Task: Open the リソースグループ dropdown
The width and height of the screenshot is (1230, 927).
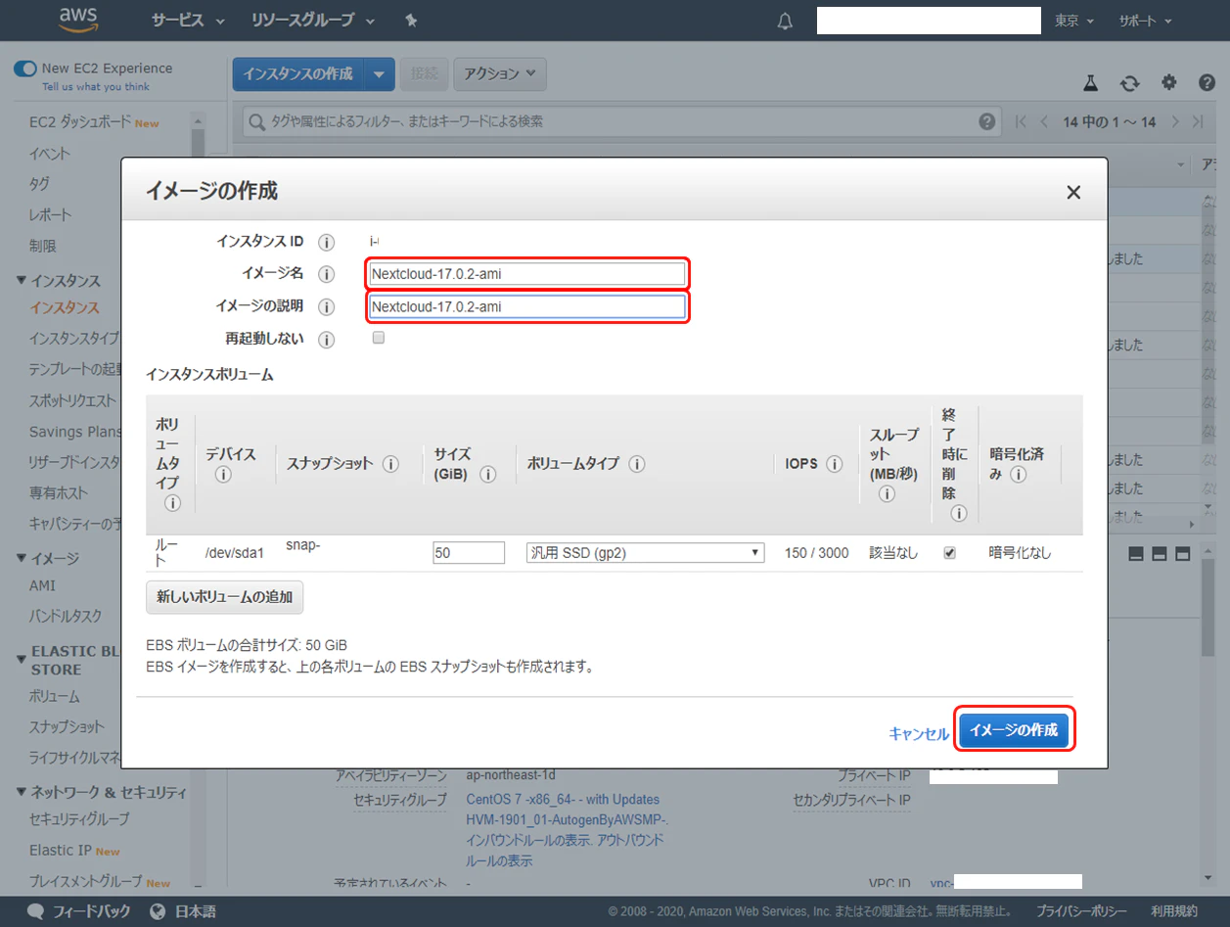Action: coord(313,21)
